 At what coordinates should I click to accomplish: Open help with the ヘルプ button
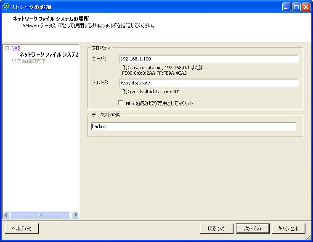coord(22,229)
